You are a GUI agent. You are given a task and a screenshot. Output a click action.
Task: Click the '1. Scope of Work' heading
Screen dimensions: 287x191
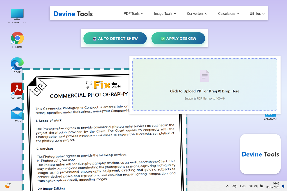(x=48, y=121)
